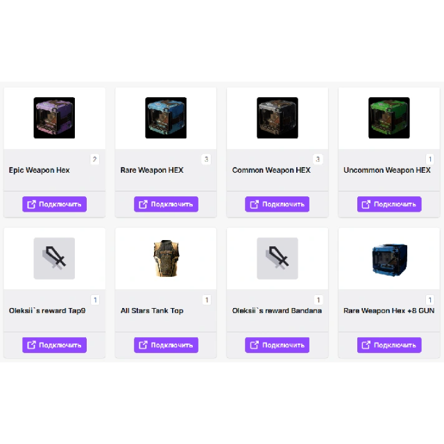Click Подключить under Rare Weapon HEX
Screen dimensions: 444x444
[x=166, y=204]
